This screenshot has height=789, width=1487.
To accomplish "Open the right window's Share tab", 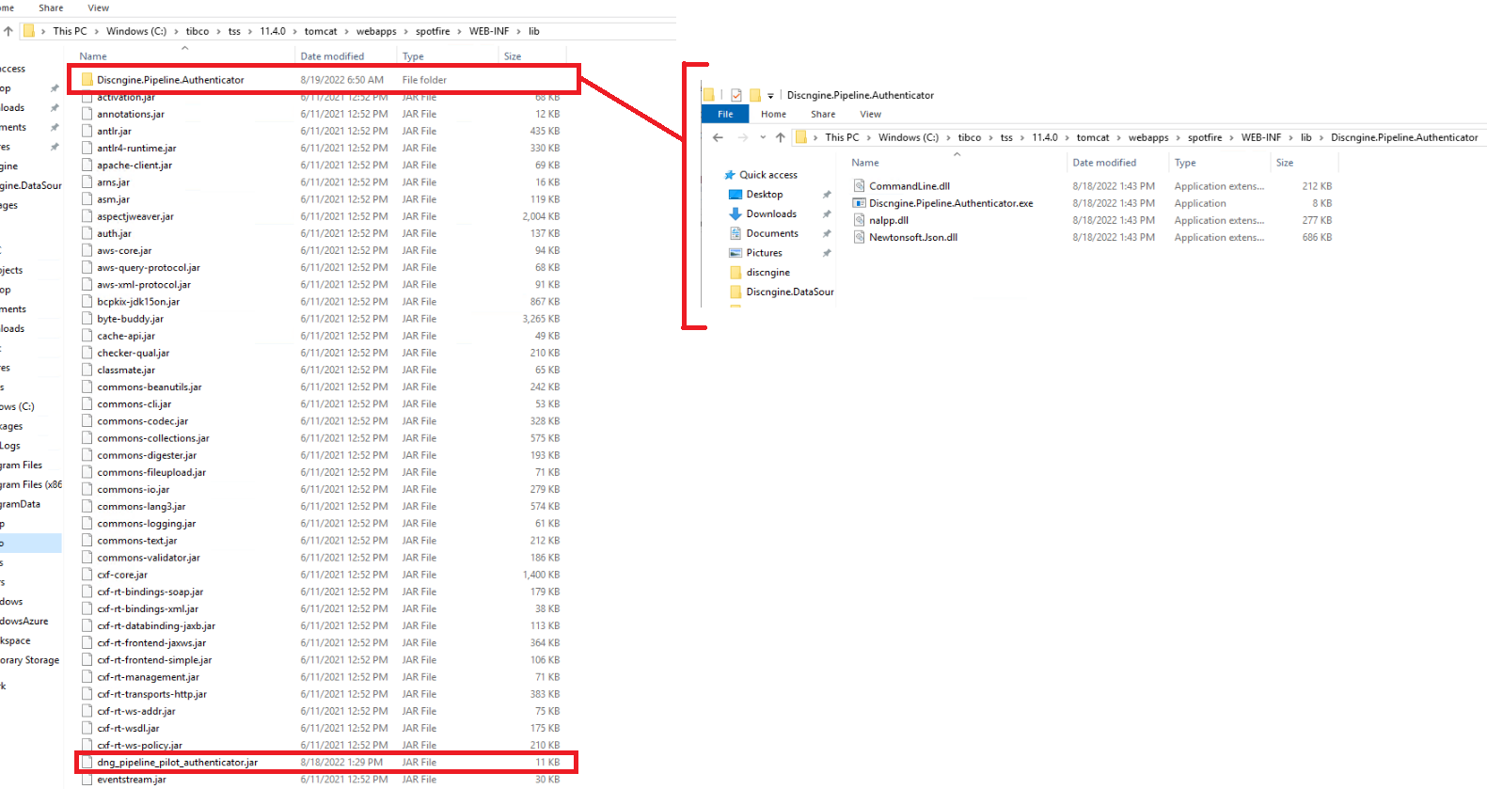I will pyautogui.click(x=823, y=114).
